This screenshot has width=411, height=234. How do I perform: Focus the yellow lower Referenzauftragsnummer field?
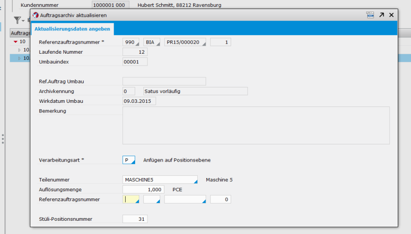click(x=130, y=199)
